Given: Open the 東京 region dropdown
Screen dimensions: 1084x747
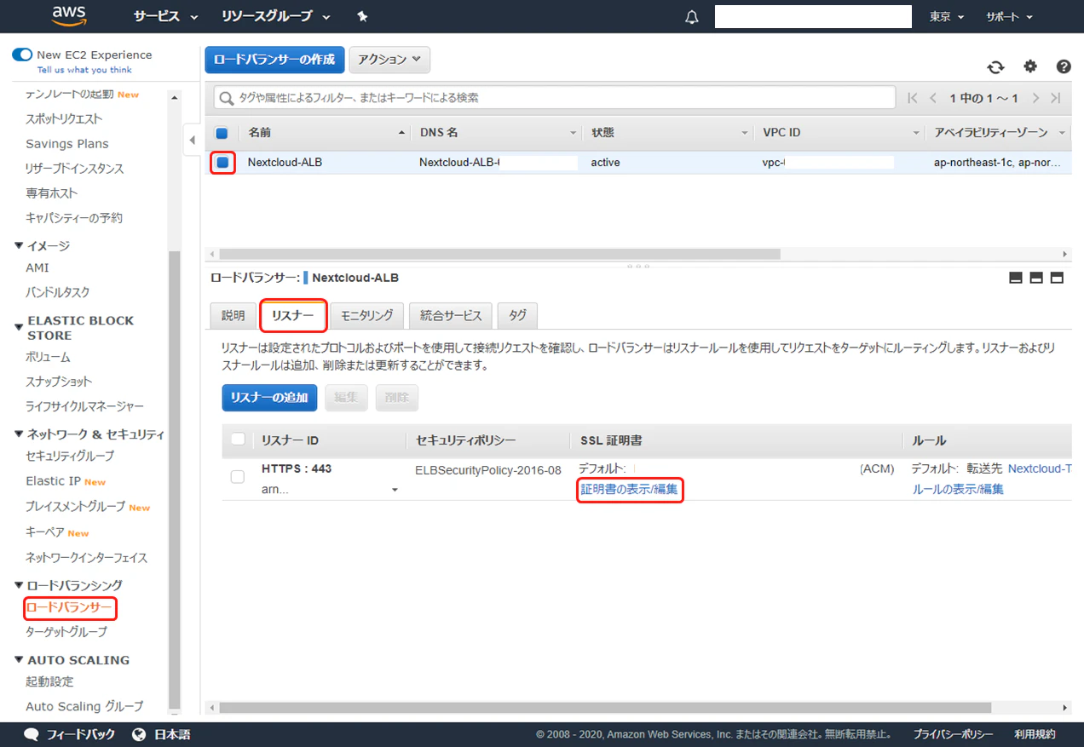Looking at the screenshot, I should click(947, 17).
